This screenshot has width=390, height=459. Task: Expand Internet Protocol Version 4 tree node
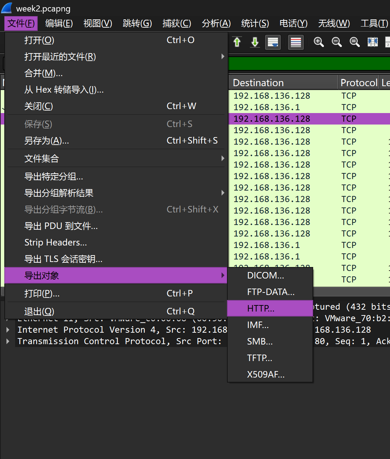(8, 330)
